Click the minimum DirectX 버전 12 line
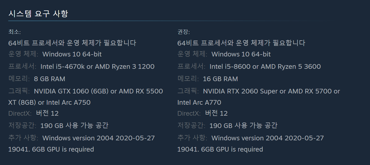This screenshot has width=370, height=165. coord(47,113)
